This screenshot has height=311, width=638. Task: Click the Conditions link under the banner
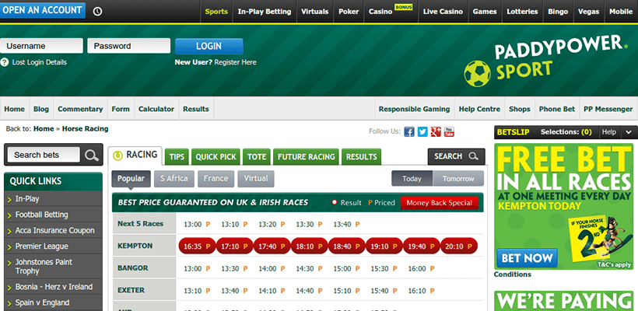tap(512, 274)
